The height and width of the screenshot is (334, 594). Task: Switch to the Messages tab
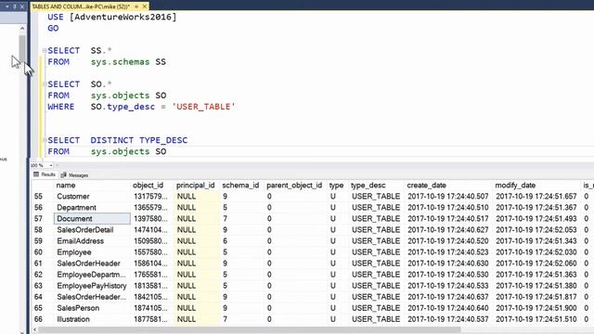click(74, 175)
